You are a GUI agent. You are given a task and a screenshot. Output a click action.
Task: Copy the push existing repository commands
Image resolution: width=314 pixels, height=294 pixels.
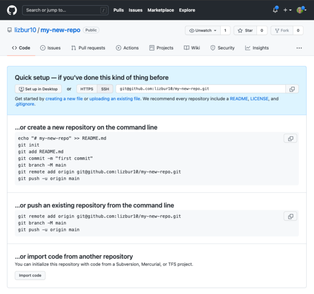(x=290, y=216)
